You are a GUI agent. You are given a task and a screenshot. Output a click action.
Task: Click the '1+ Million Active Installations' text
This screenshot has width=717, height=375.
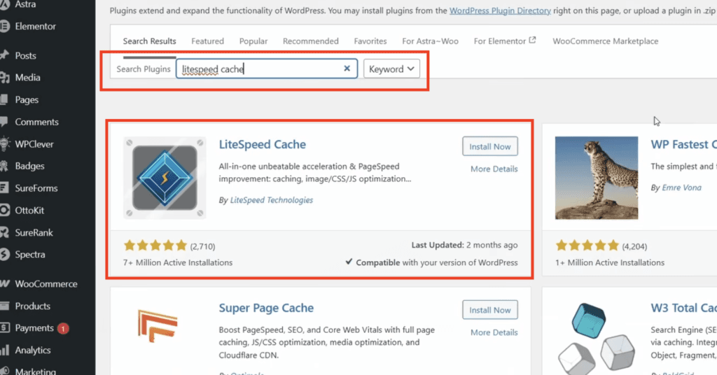point(610,262)
